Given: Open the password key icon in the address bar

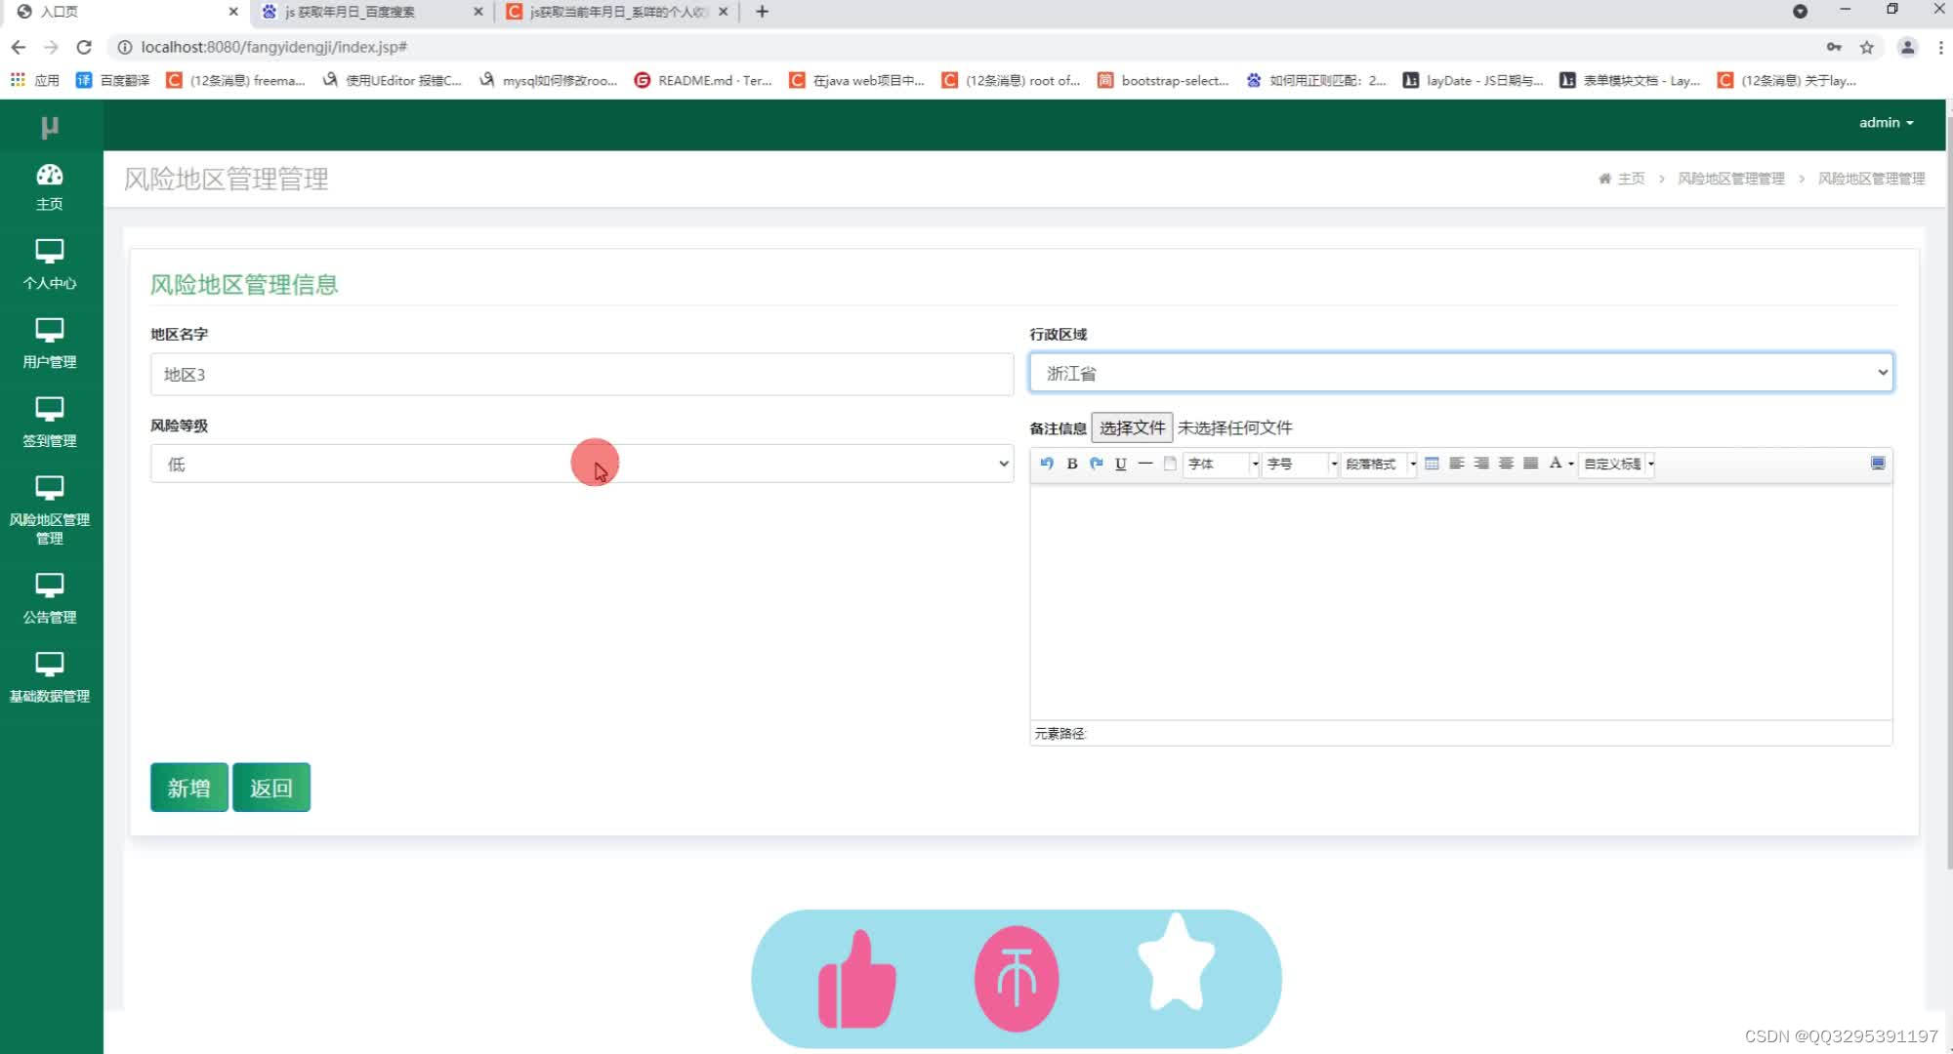Looking at the screenshot, I should click(1834, 47).
